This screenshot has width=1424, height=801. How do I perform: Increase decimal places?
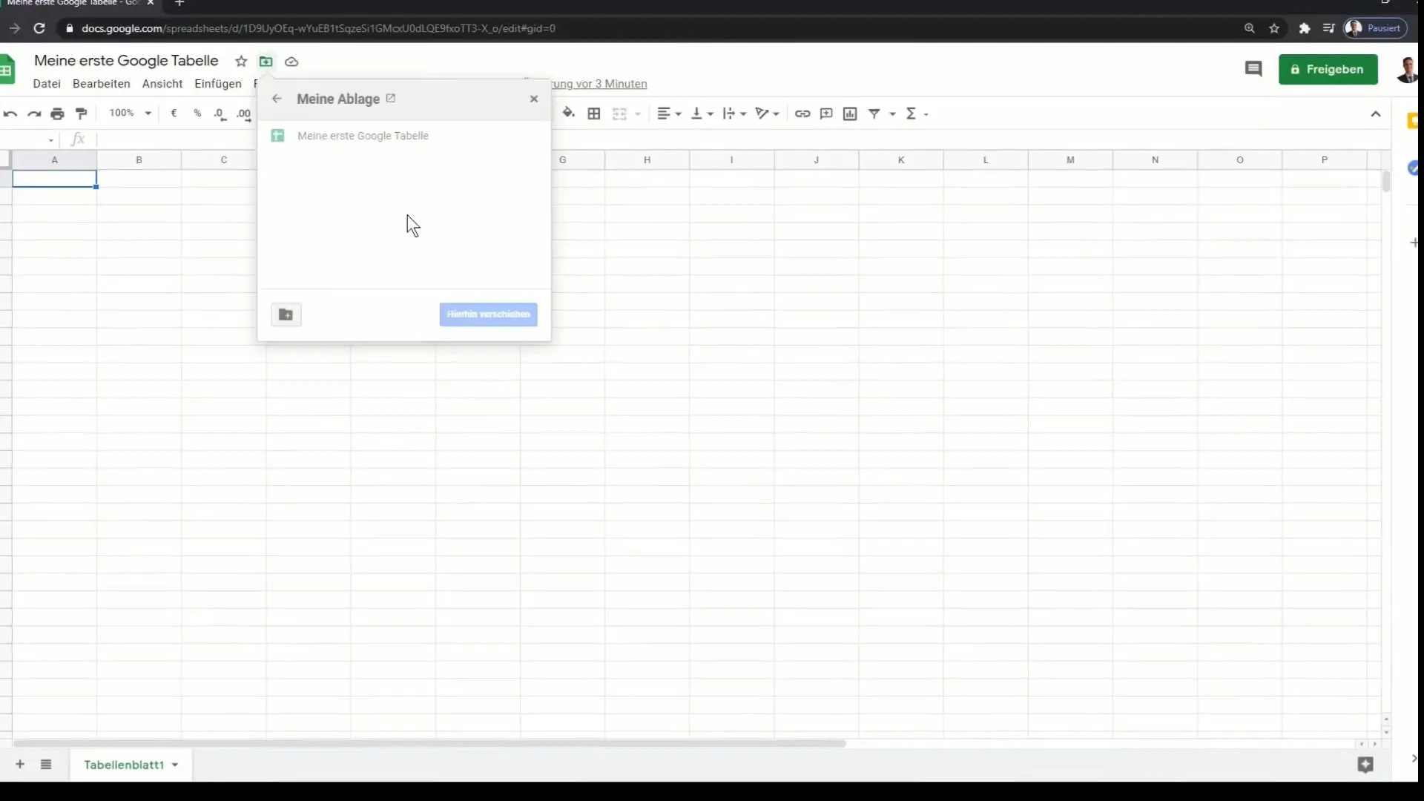coord(244,113)
